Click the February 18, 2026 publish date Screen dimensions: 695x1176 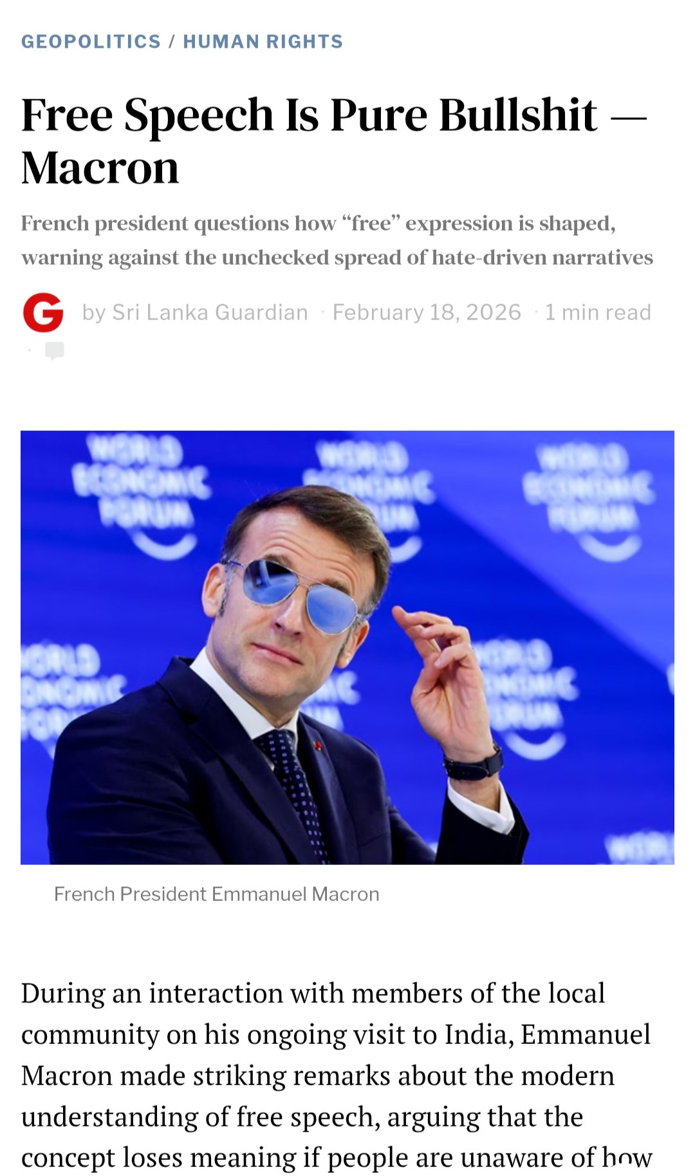427,312
